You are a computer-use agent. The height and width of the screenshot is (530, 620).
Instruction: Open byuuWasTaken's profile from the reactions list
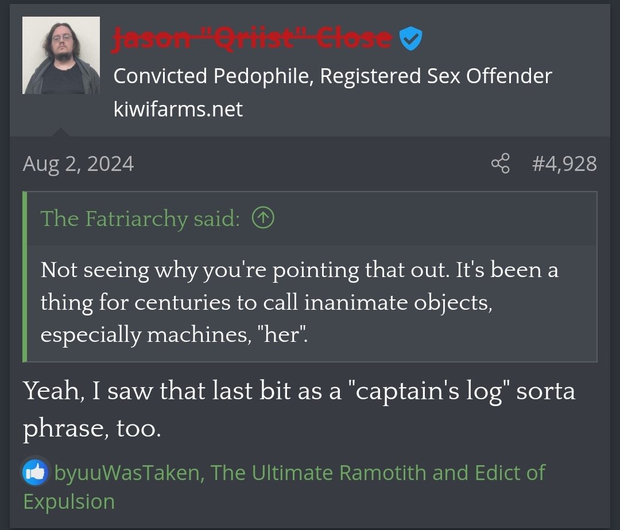tap(127, 473)
